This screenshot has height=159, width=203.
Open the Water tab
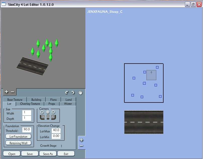coord(68,104)
